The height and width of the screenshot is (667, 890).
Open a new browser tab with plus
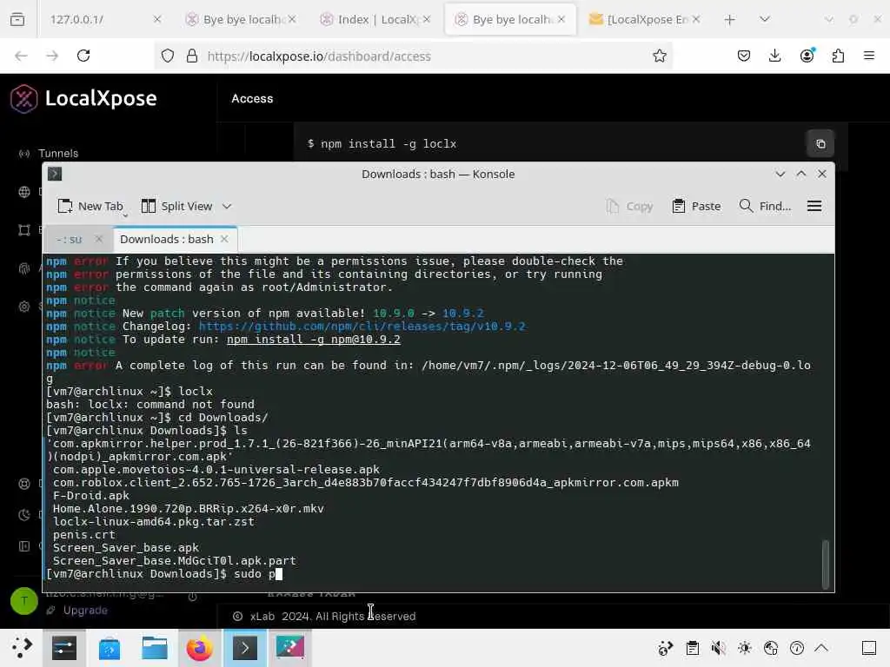click(729, 20)
